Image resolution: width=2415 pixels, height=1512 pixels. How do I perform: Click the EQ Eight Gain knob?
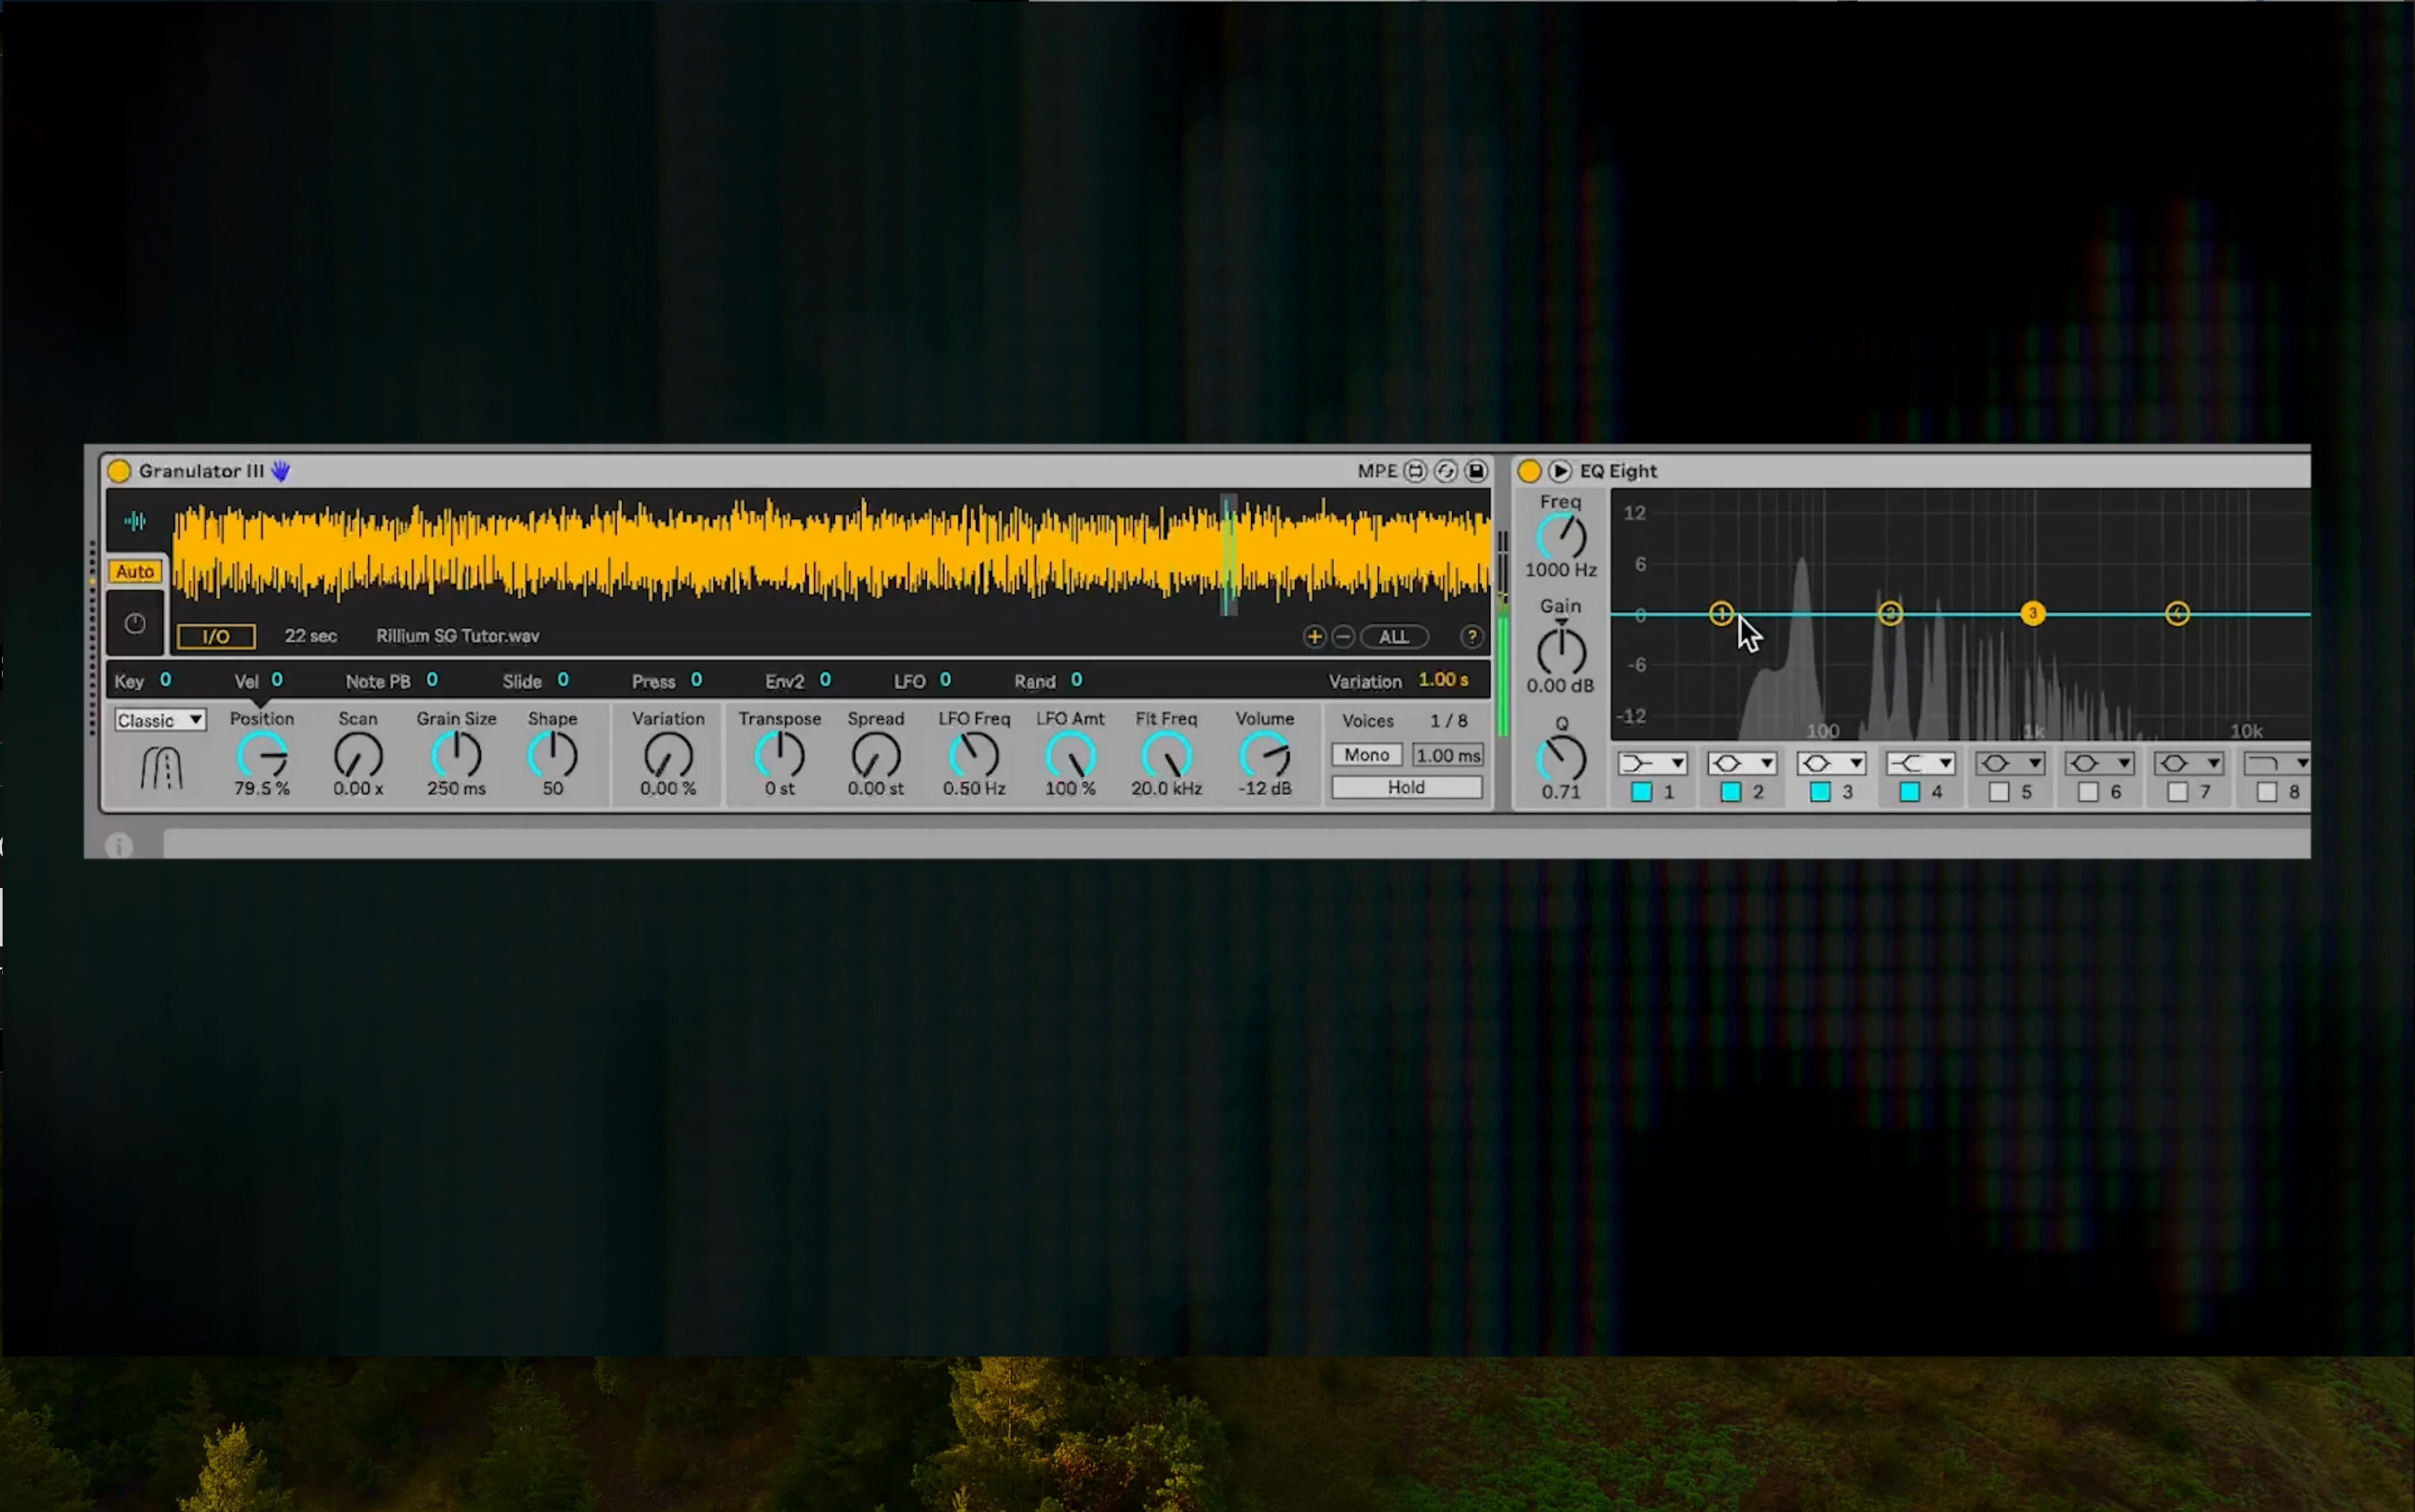click(1561, 652)
